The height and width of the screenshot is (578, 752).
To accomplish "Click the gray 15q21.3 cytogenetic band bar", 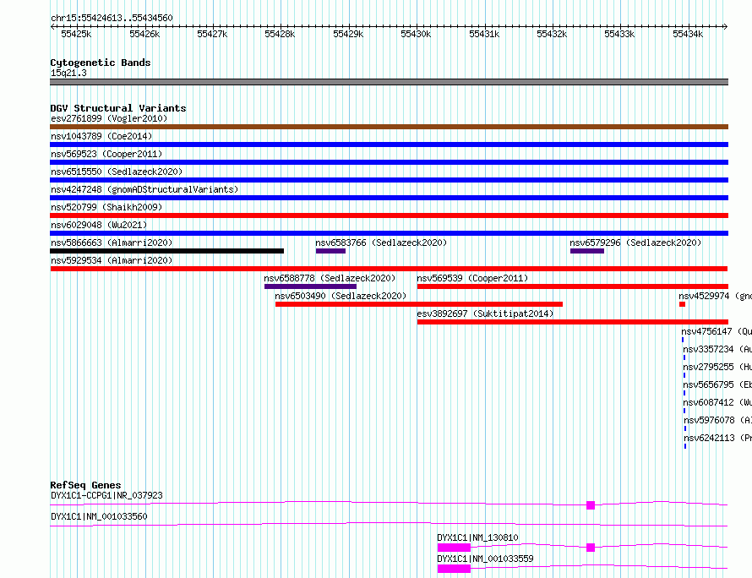I will pos(389,82).
